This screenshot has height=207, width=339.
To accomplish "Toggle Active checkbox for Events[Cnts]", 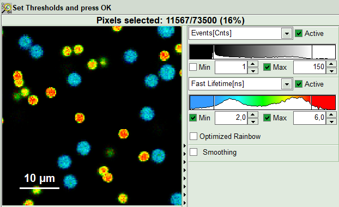I will 299,33.
